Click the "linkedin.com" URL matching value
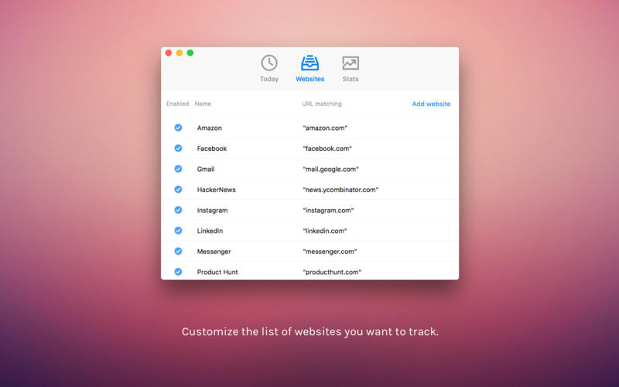 coord(324,231)
